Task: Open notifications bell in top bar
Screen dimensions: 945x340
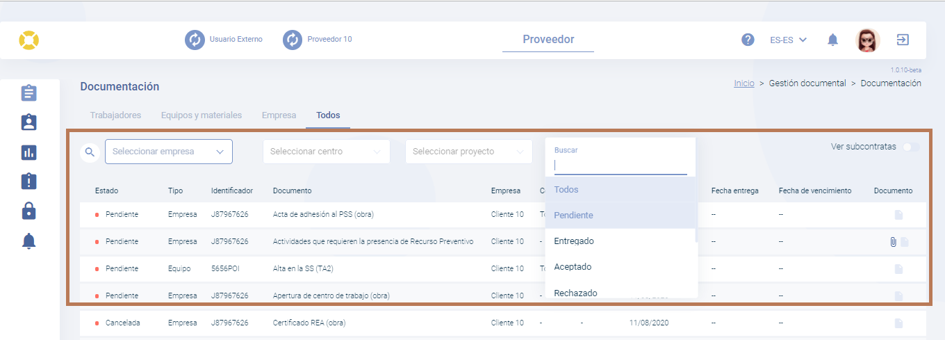Action: tap(832, 40)
